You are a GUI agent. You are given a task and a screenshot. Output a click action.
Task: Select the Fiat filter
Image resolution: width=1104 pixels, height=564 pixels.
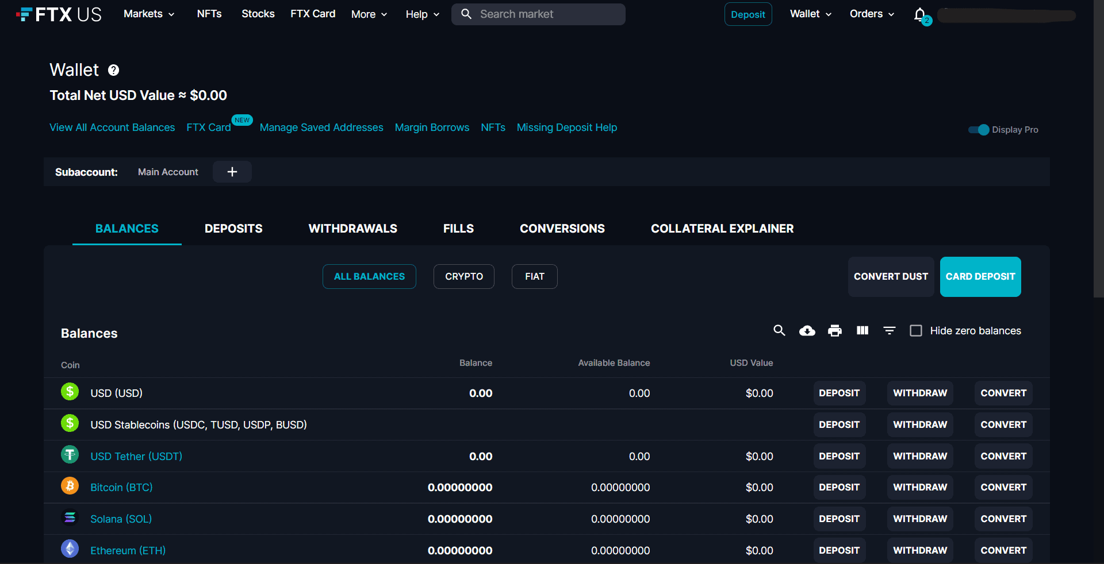535,276
